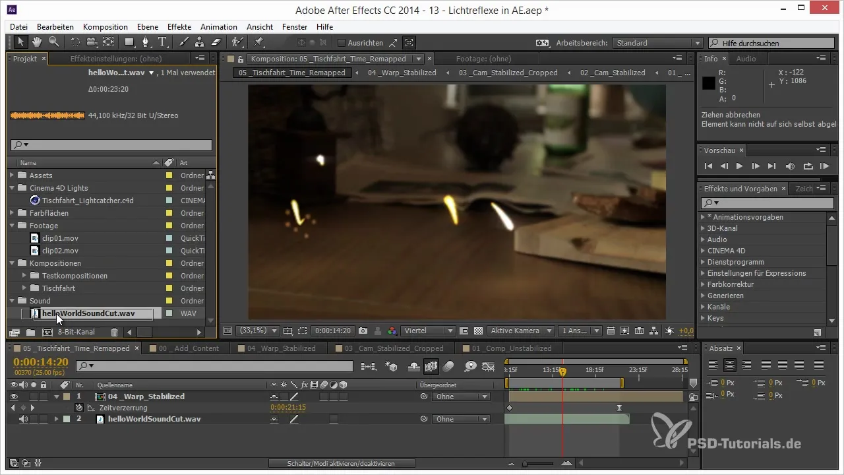Enable motion blur for timeline layers
This screenshot has width=844, height=475.
coord(449,365)
